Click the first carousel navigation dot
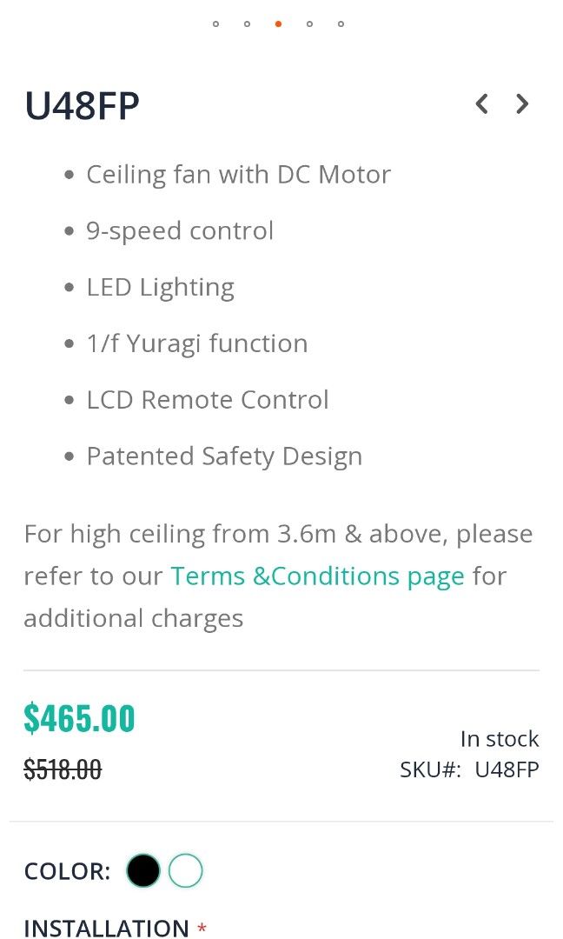The image size is (563, 939). click(215, 24)
